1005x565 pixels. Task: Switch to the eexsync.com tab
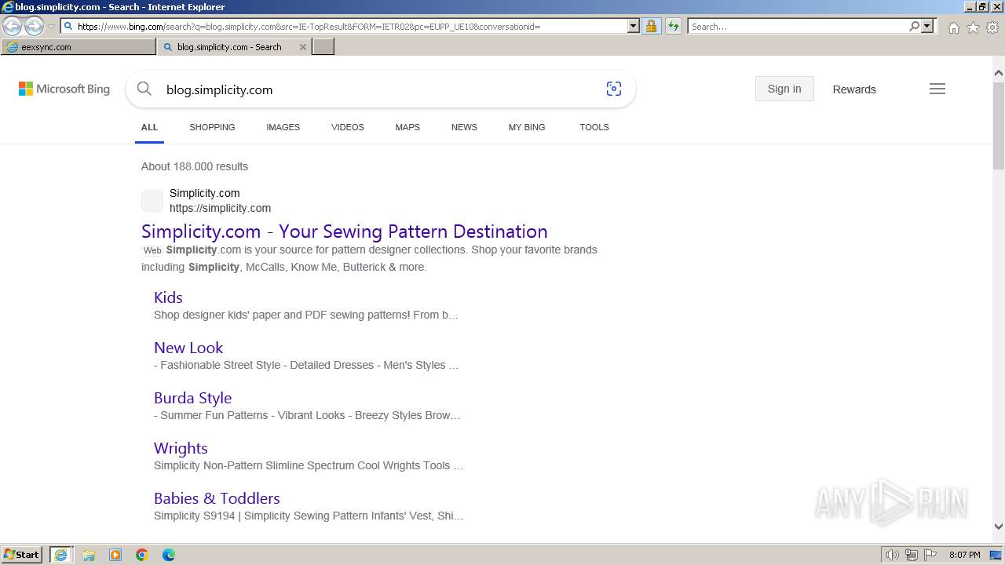click(79, 47)
